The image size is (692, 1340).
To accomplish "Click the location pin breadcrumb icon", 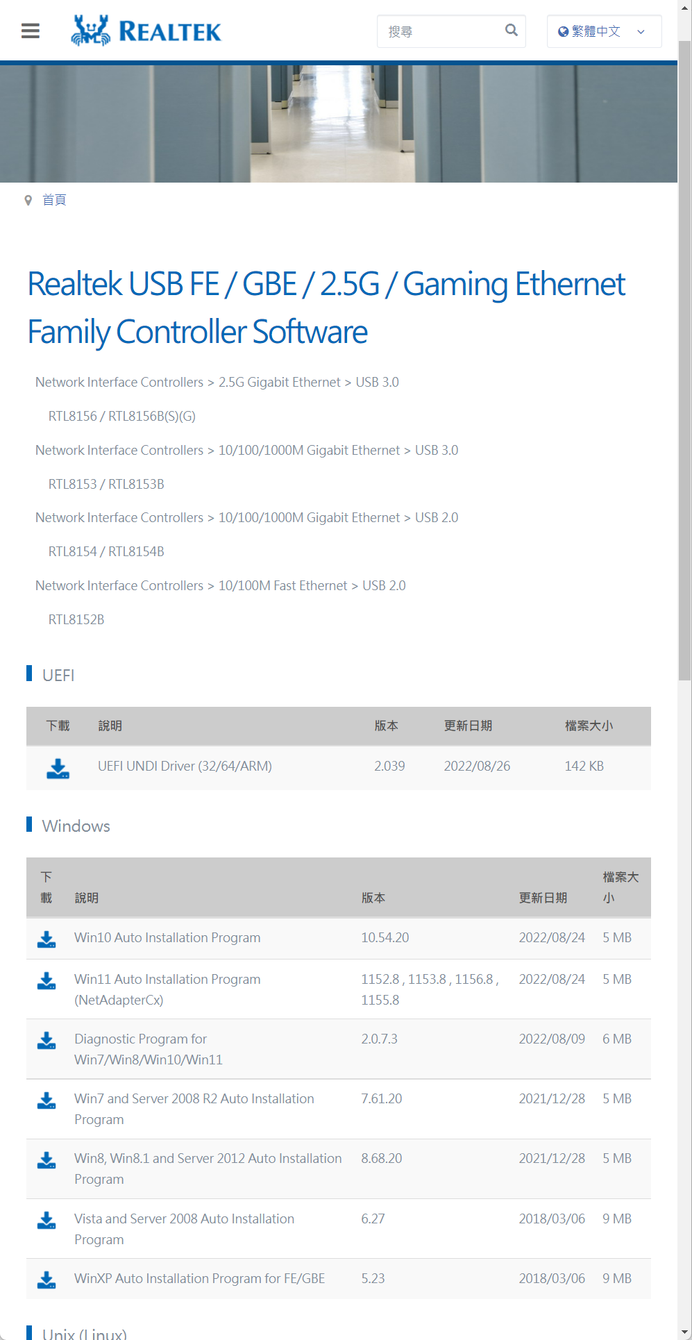I will pyautogui.click(x=28, y=200).
